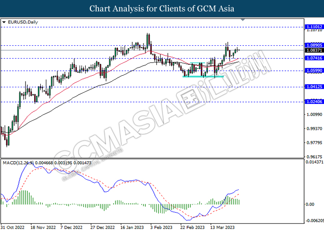Click the 18 Nov 2022 date label
Image resolution: width=324 pixels, height=231 pixels.
pyautogui.click(x=43, y=227)
